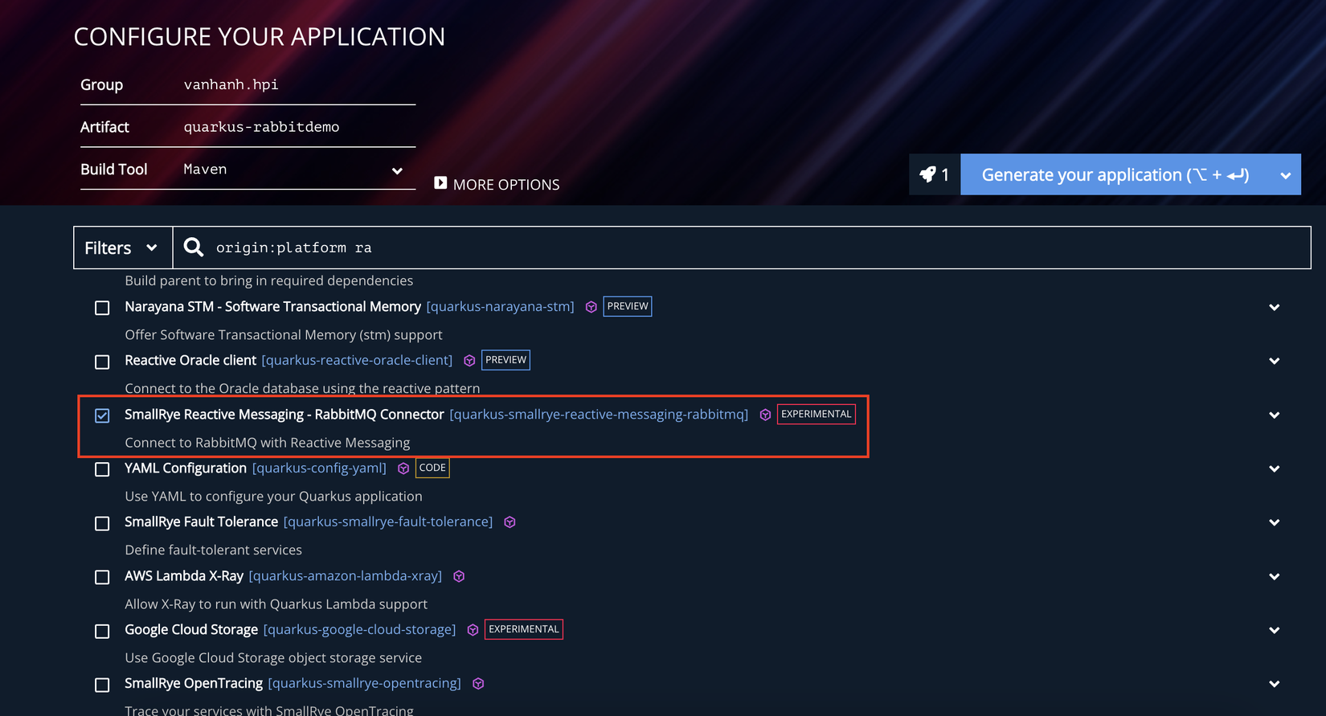Image resolution: width=1326 pixels, height=716 pixels.
Task: Click the search magnifier icon
Action: point(194,248)
